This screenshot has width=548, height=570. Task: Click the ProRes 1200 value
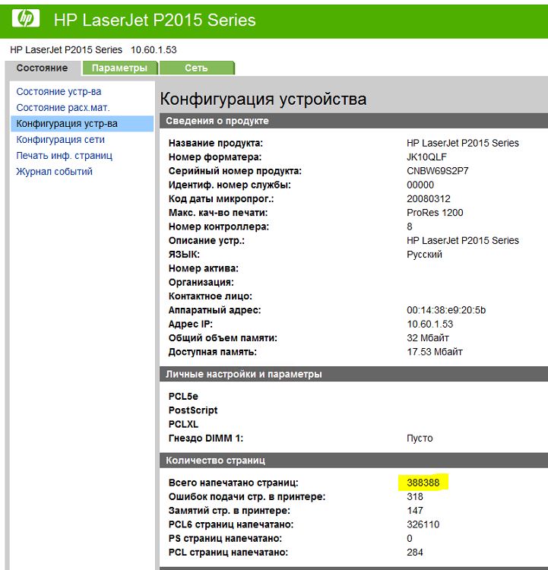435,213
